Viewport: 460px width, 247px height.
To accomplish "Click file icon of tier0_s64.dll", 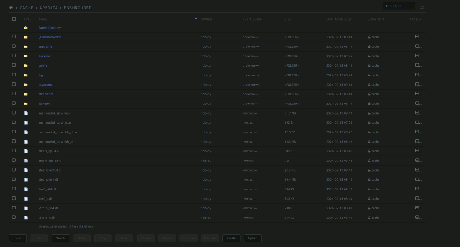I will [26, 189].
